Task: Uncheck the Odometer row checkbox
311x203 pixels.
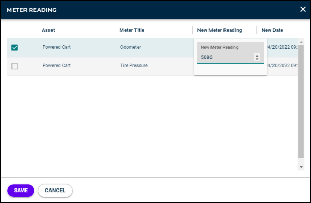Action: pos(15,47)
